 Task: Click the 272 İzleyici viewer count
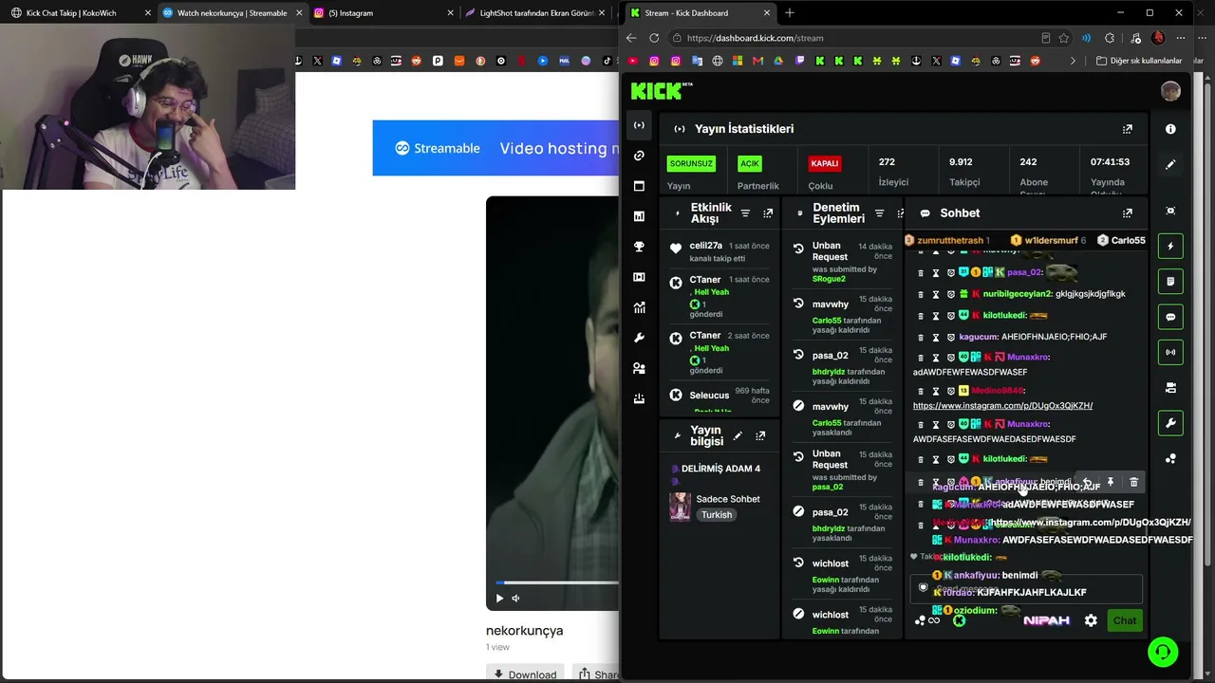click(x=893, y=172)
